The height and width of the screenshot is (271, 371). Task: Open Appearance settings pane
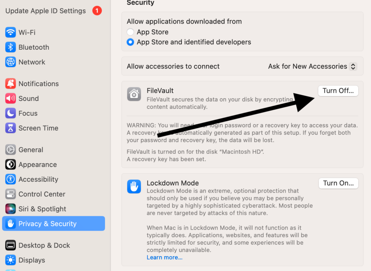pos(37,165)
